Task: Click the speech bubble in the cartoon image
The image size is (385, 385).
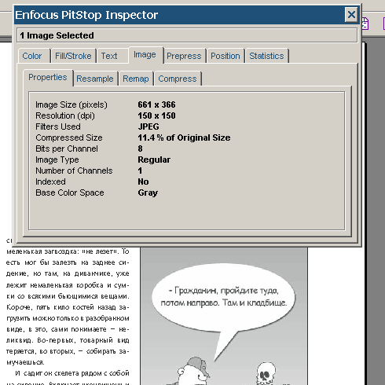Action: coord(223,299)
